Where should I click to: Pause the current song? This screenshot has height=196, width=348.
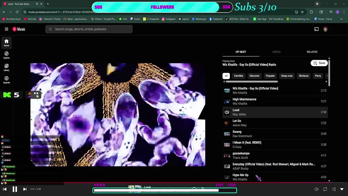tap(15, 189)
